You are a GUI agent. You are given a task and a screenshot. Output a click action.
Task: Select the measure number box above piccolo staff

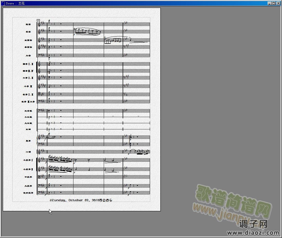click(x=38, y=20)
